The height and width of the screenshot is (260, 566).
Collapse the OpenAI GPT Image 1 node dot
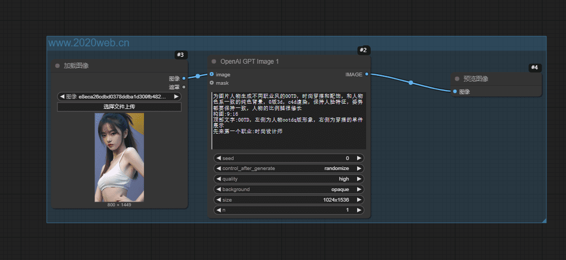(x=214, y=62)
